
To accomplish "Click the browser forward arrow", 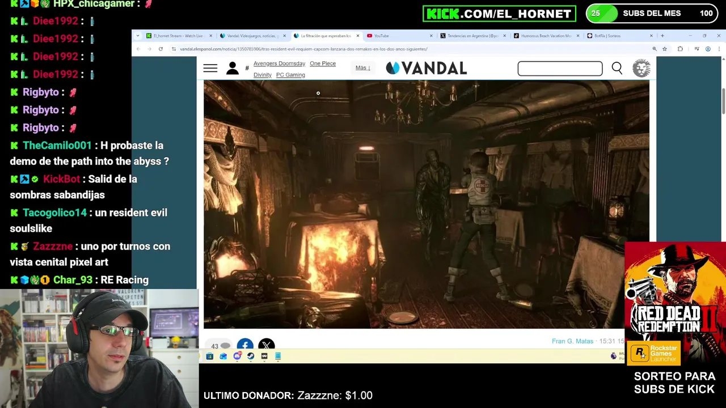I will pyautogui.click(x=149, y=49).
